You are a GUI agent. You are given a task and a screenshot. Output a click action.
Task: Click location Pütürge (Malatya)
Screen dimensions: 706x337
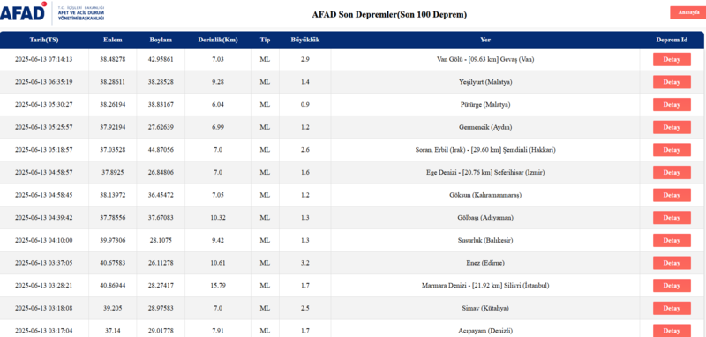pos(485,104)
